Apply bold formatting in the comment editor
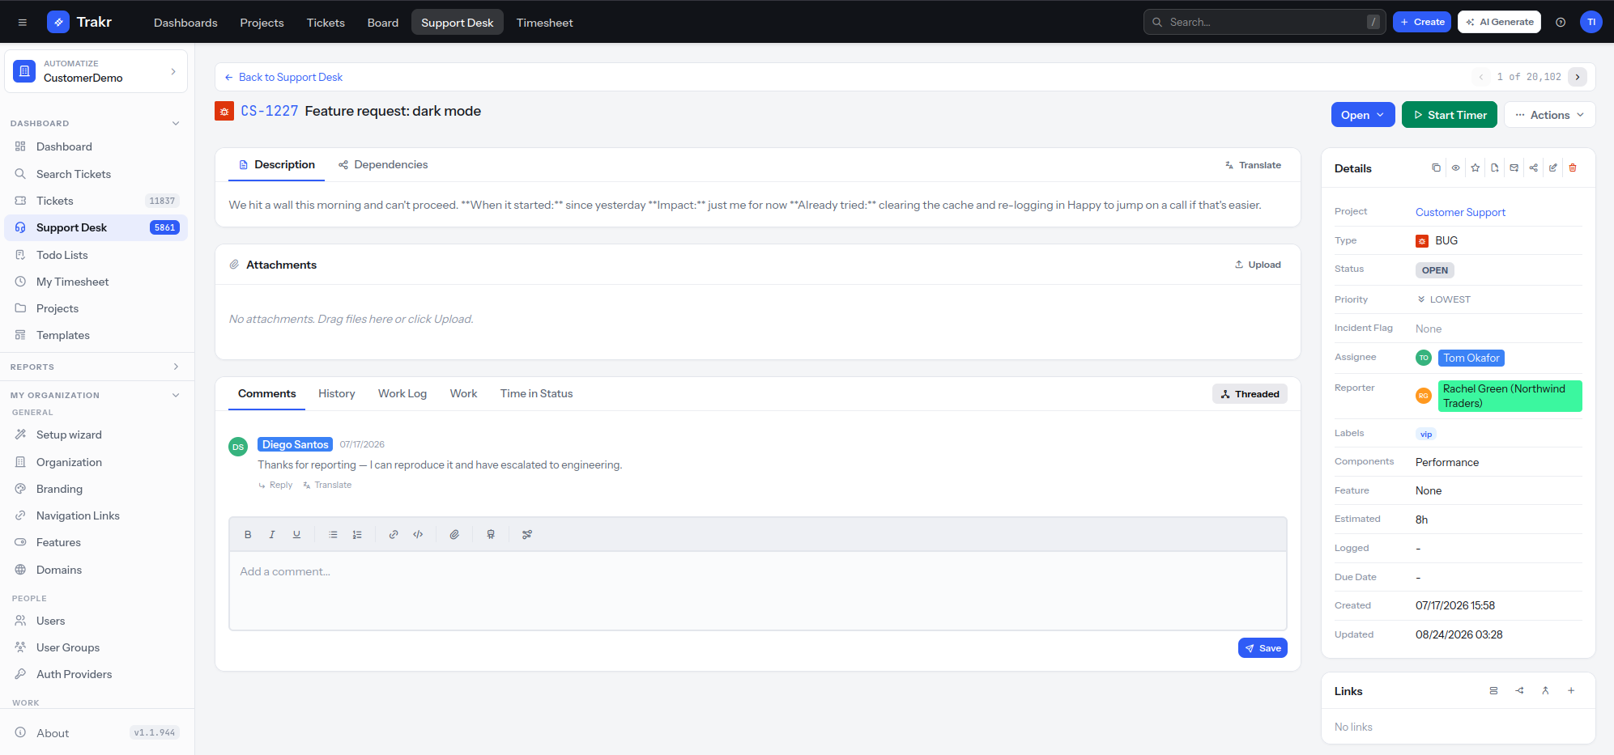 pos(248,534)
